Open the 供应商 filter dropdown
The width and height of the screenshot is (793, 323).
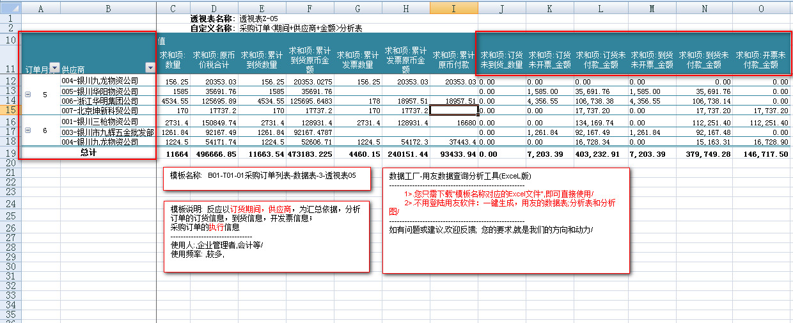[x=150, y=68]
